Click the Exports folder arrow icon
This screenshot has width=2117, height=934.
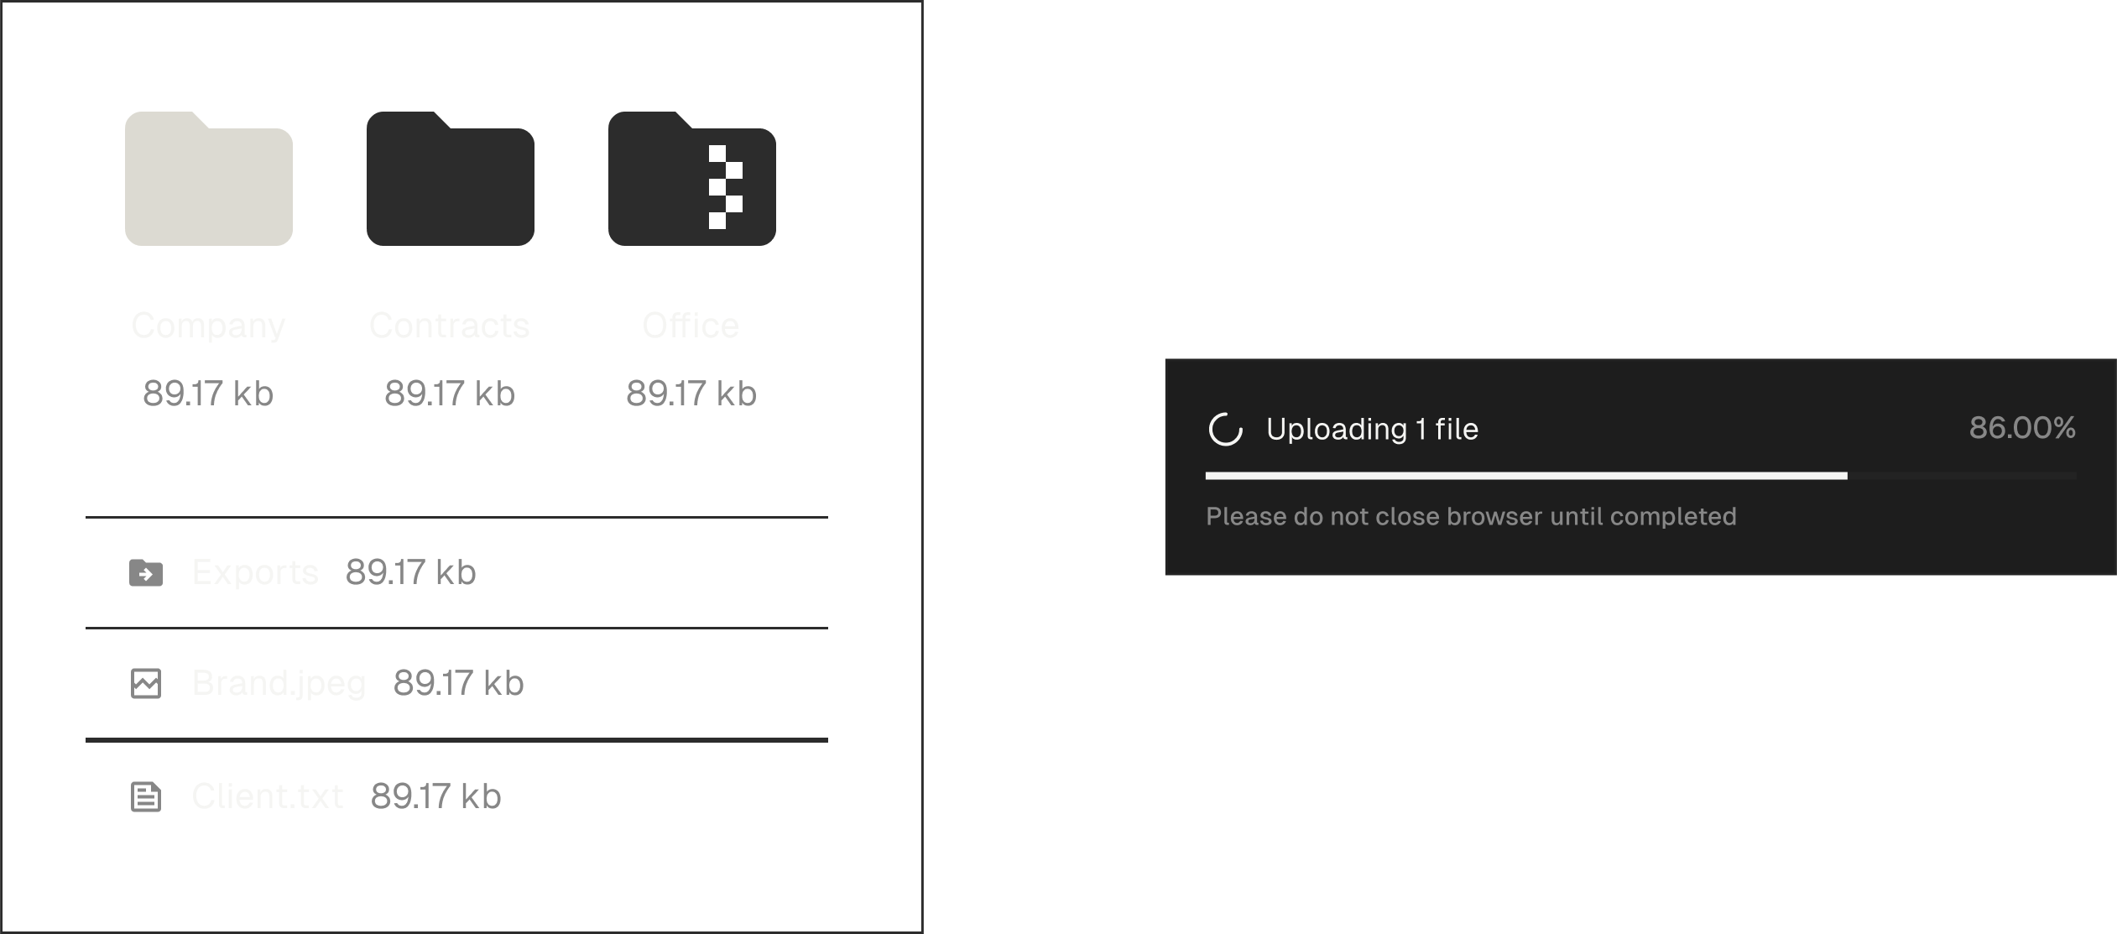(146, 572)
